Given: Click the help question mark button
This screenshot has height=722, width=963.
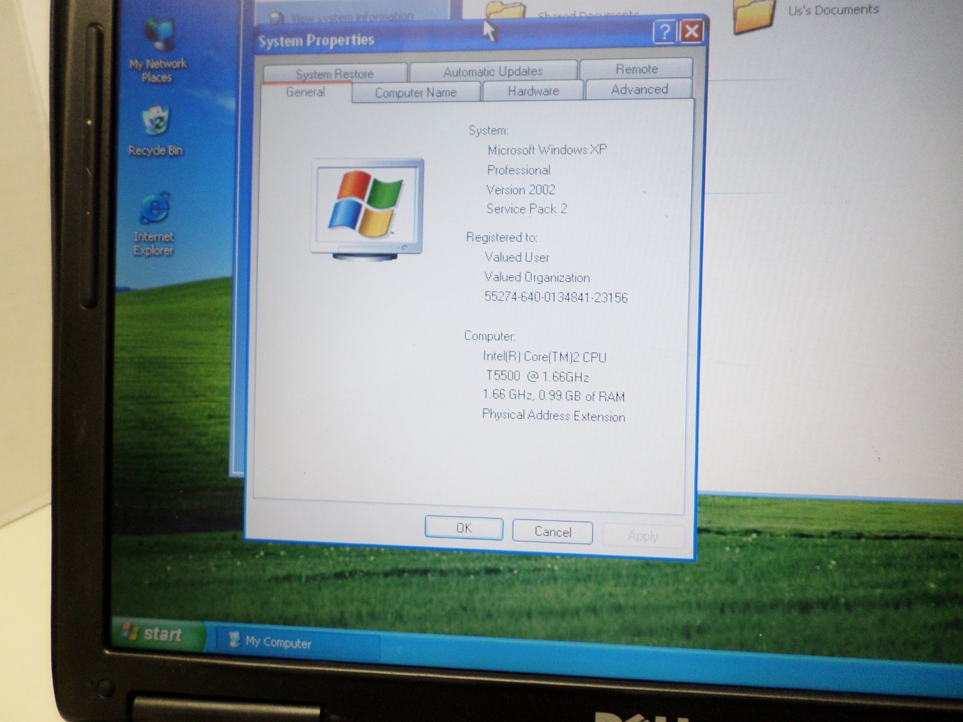Looking at the screenshot, I should [664, 31].
